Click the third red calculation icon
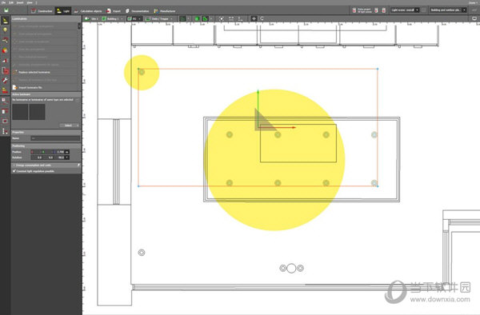 [x=383, y=10]
